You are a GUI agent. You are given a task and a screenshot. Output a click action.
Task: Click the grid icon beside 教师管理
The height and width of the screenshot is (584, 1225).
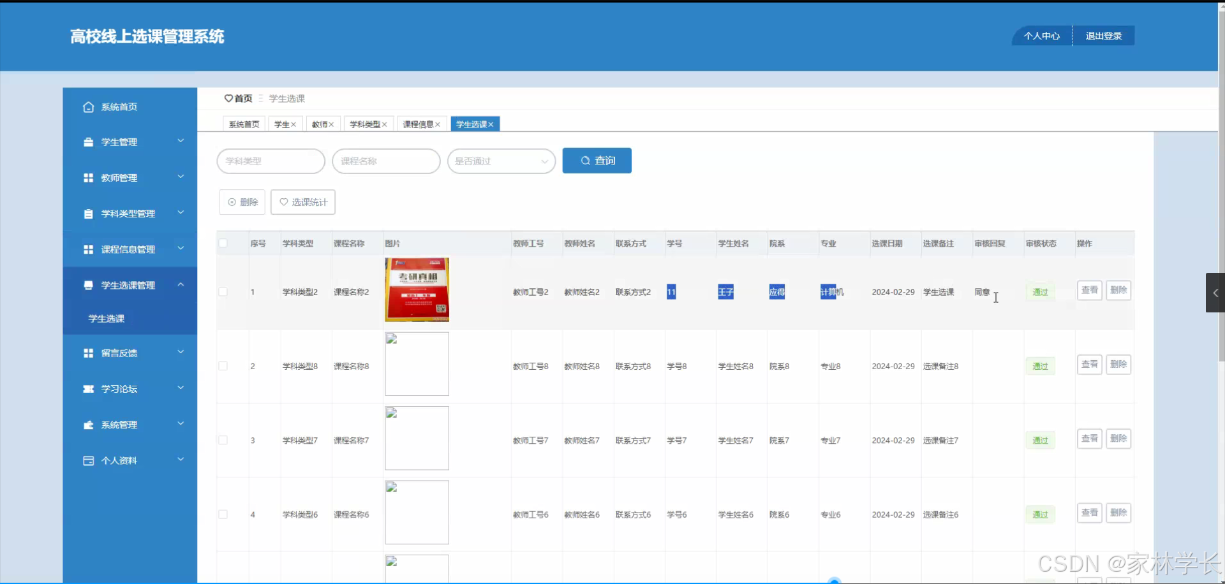tap(88, 178)
